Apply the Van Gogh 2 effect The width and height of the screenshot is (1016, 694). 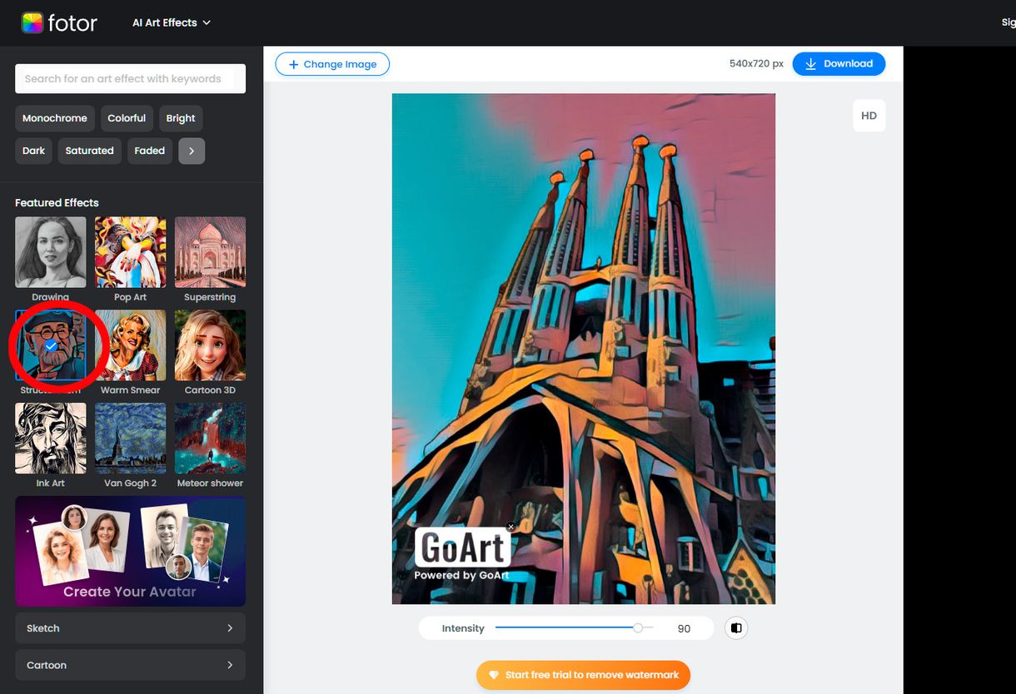pos(130,437)
